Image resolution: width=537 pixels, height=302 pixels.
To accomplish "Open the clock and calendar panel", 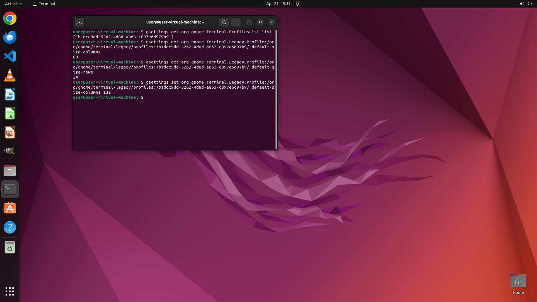I will point(278,4).
